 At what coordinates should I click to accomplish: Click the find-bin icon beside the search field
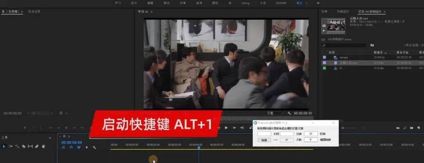[x=372, y=45]
